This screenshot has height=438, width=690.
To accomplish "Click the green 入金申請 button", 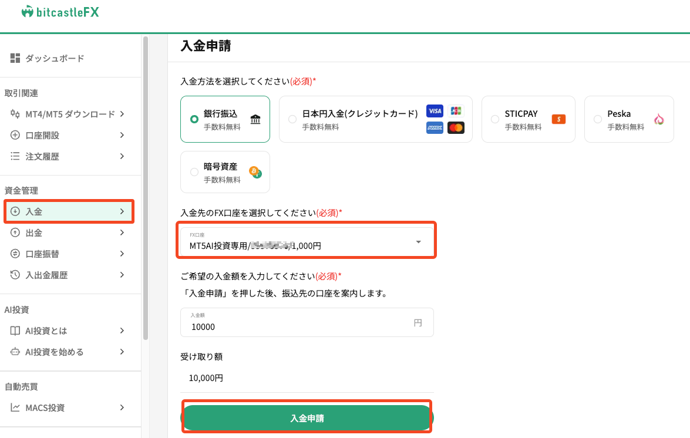I will point(307,418).
